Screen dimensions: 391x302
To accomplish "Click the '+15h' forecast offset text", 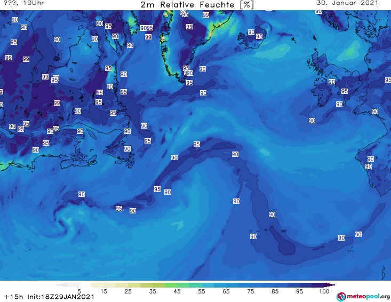I will [x=14, y=297].
